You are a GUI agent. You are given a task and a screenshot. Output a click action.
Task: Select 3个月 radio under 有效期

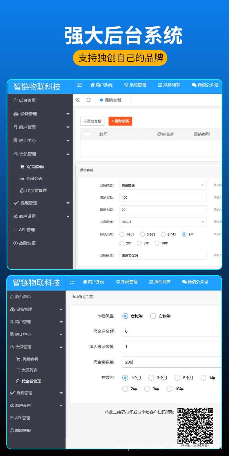pos(151,378)
